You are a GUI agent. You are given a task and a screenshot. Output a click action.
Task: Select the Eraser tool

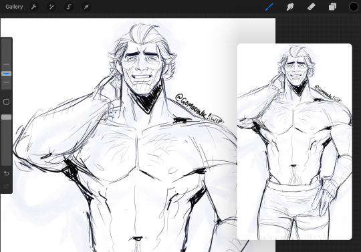point(312,7)
